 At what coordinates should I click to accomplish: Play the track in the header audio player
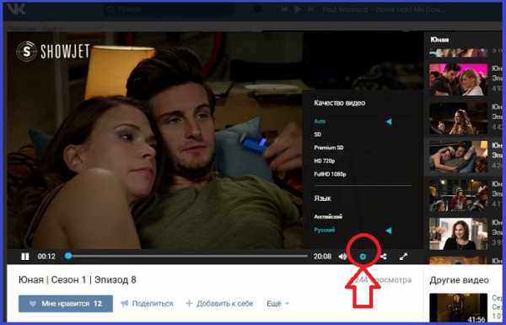click(x=297, y=9)
